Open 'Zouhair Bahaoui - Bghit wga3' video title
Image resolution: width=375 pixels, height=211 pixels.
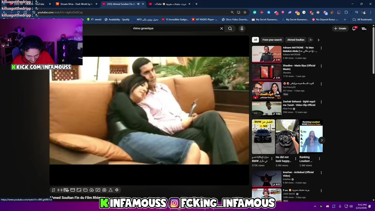coord(299,103)
